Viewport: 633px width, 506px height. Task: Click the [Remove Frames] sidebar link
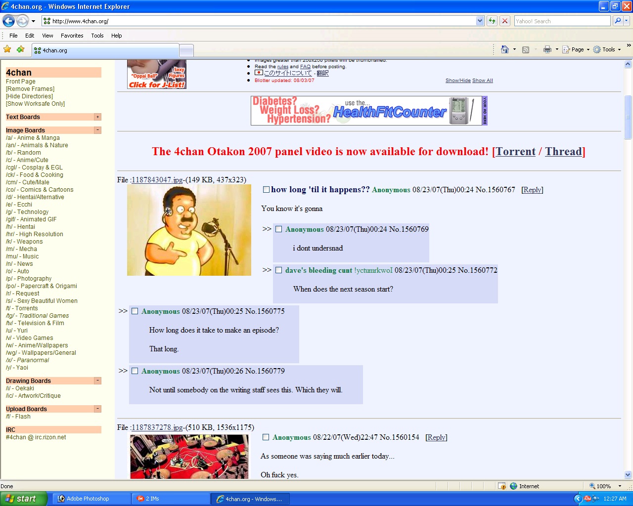coord(30,89)
